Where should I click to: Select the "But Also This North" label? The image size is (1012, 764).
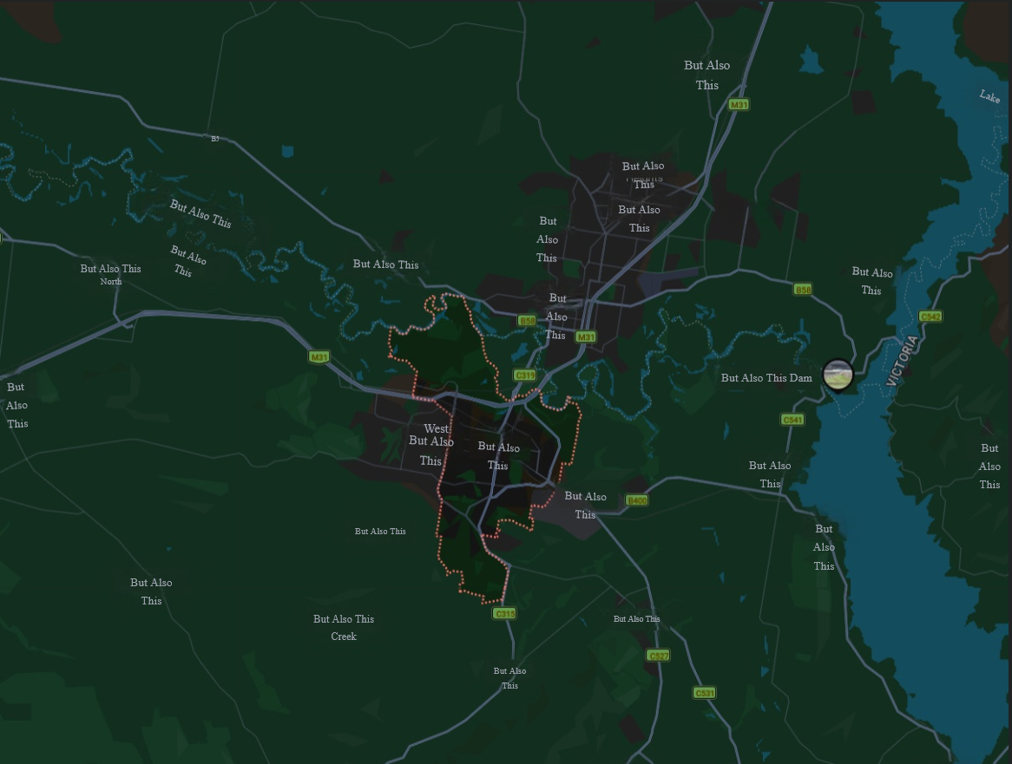110,274
